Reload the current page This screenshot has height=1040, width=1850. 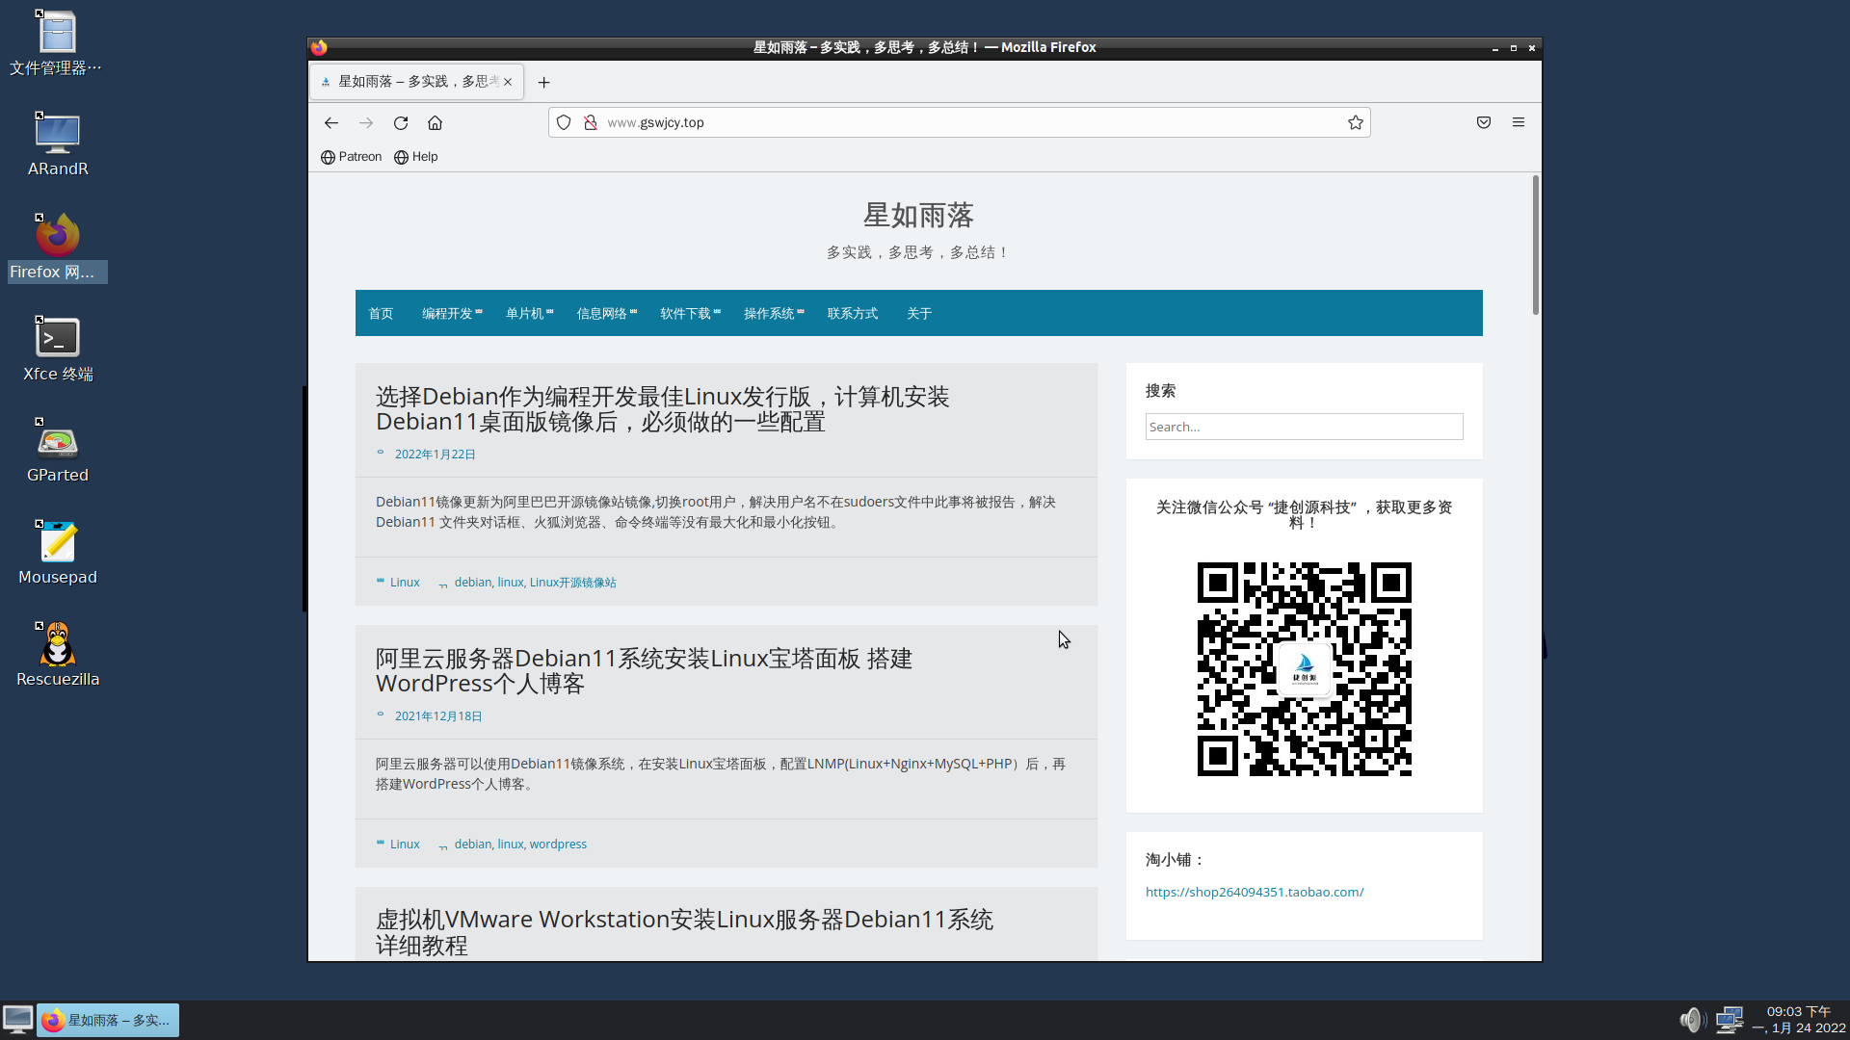pyautogui.click(x=401, y=123)
